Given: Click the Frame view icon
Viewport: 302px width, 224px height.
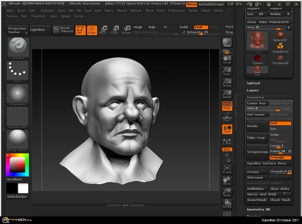Looking at the screenshot, I should coord(227,169).
